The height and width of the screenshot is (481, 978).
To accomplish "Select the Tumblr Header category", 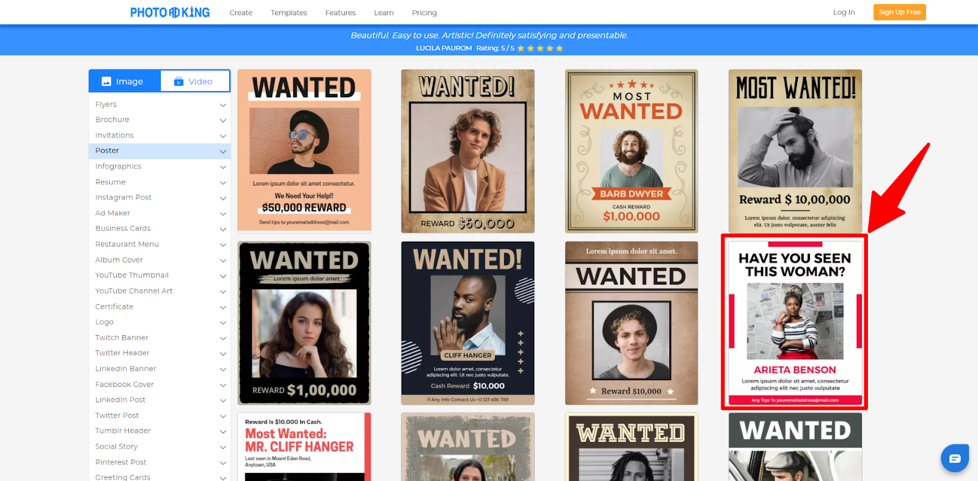I will point(123,431).
